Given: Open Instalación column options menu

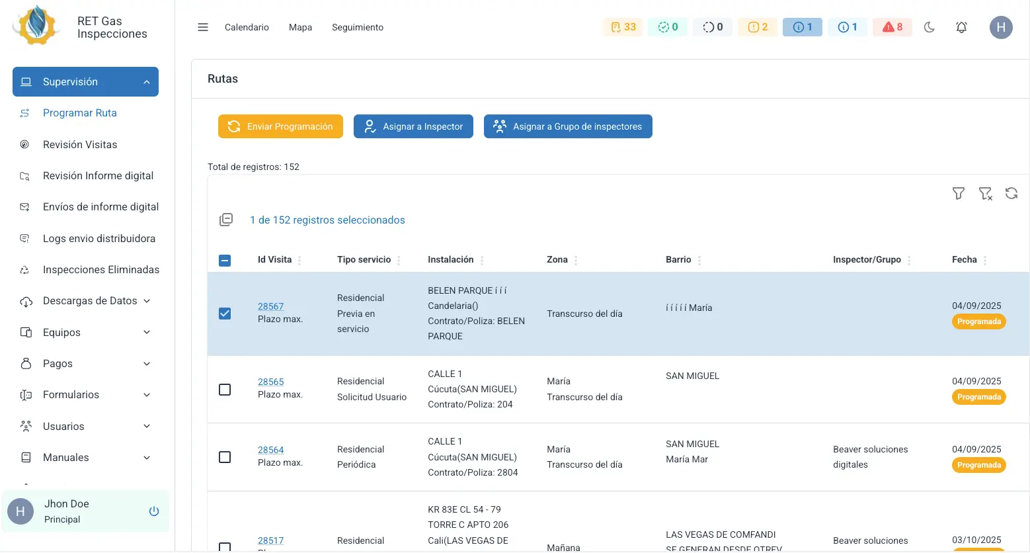Looking at the screenshot, I should pos(482,260).
